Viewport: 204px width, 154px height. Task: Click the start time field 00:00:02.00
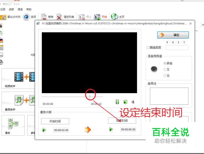point(61,130)
